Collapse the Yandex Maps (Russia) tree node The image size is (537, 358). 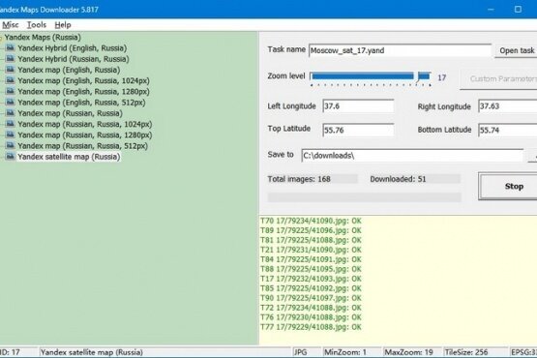(1, 38)
